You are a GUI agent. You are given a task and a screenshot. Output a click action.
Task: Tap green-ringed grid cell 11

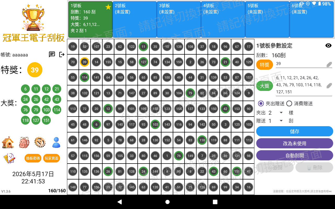pos(143,47)
